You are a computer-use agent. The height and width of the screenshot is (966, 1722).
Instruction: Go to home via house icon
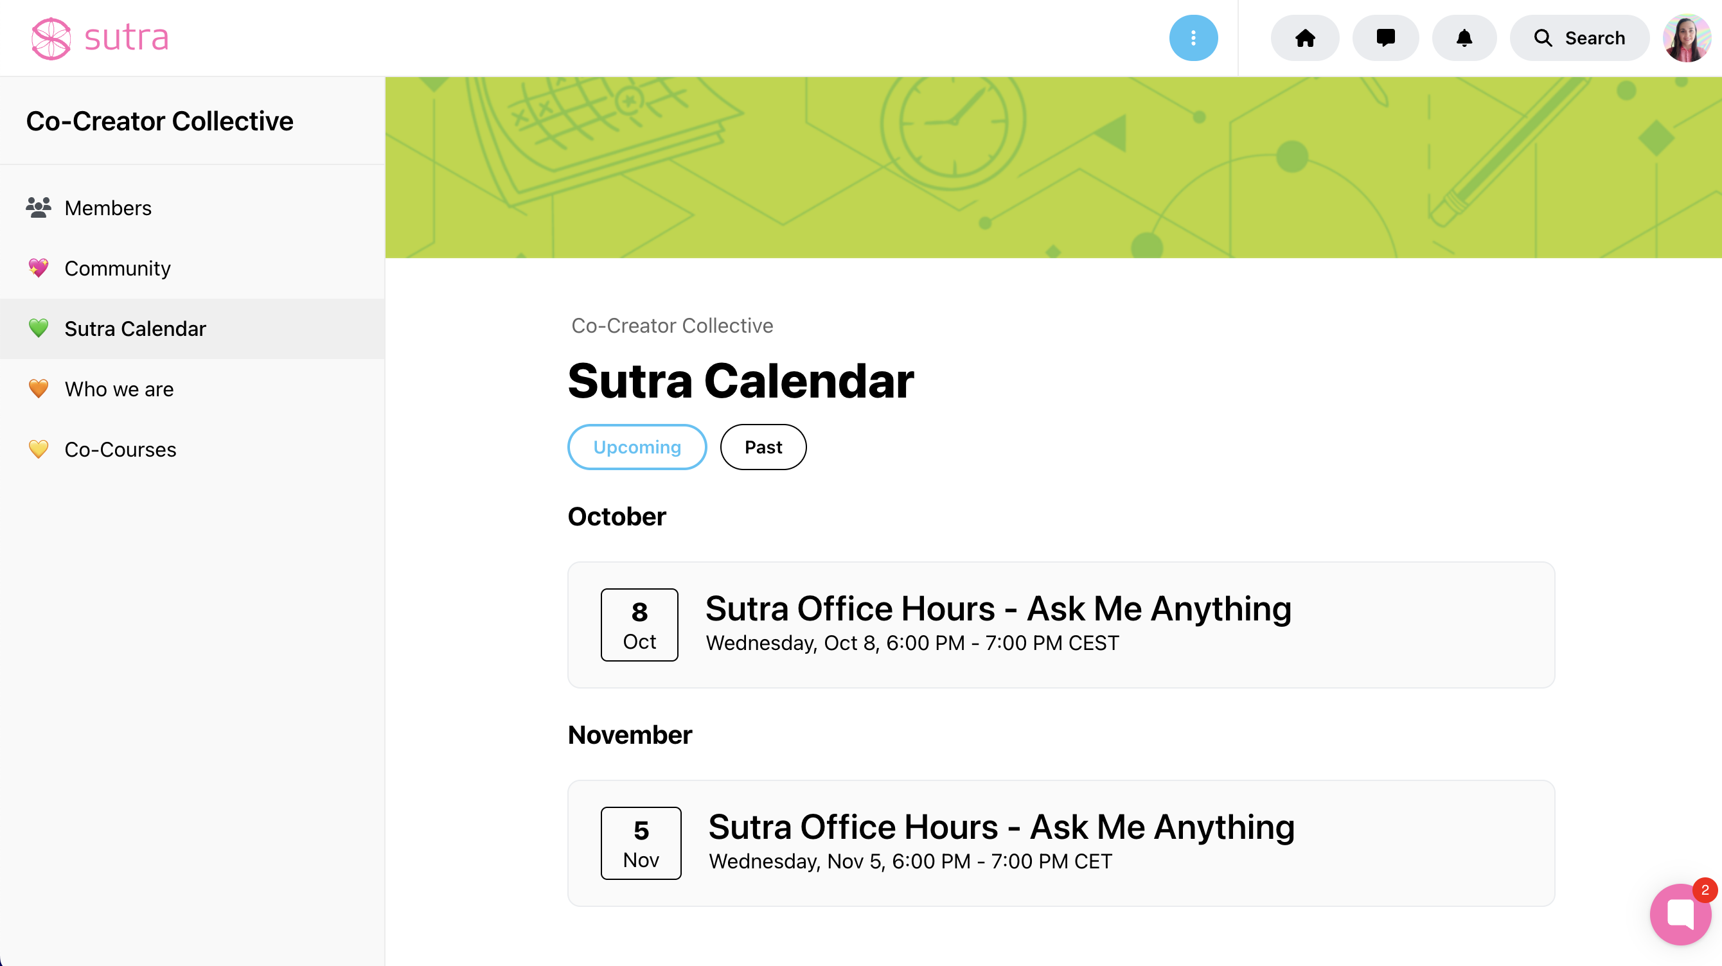(x=1304, y=38)
